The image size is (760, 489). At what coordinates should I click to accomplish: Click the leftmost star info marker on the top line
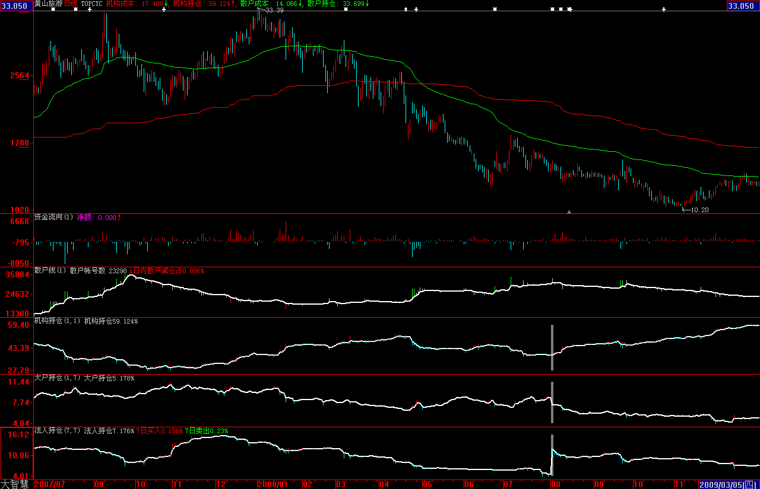(x=53, y=9)
